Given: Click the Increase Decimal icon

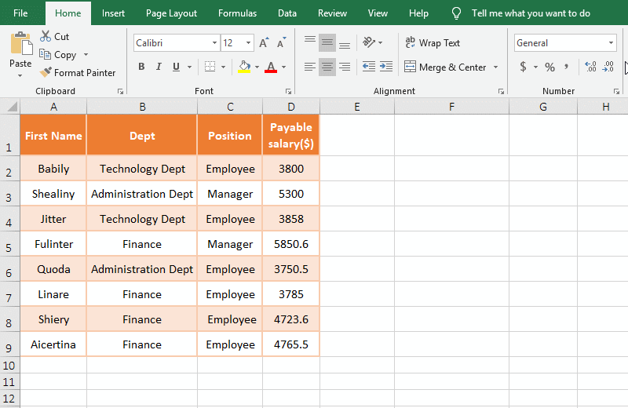Looking at the screenshot, I should point(590,67).
